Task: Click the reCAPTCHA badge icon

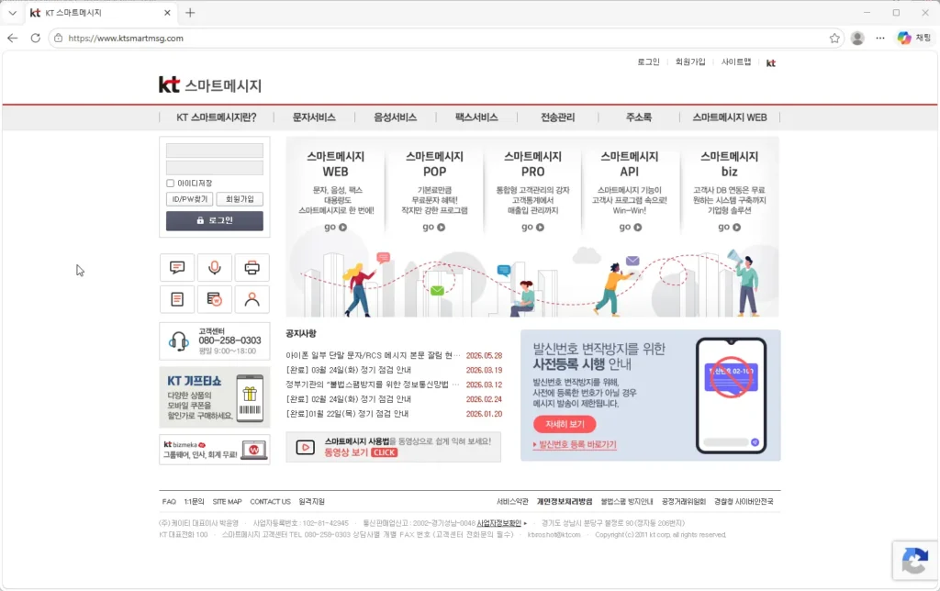Action: (915, 562)
